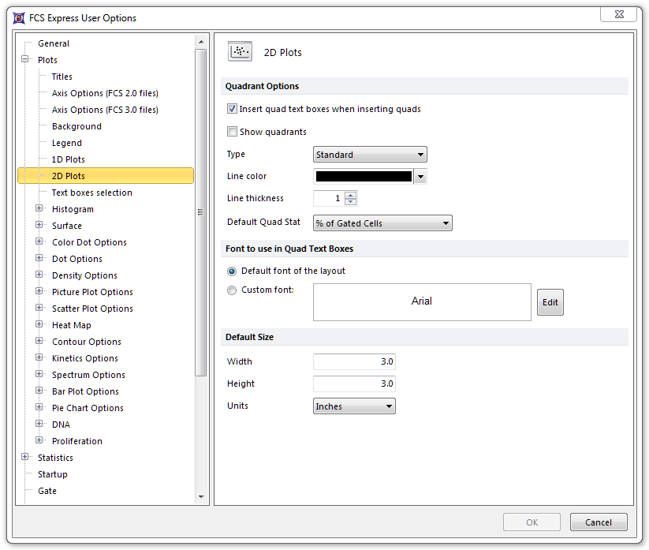The height and width of the screenshot is (550, 649).
Task: Open the Units dropdown
Action: coord(354,406)
